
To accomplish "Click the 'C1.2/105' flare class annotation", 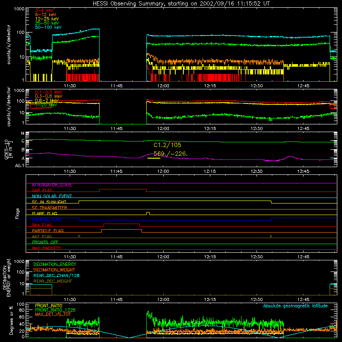I will [167, 145].
